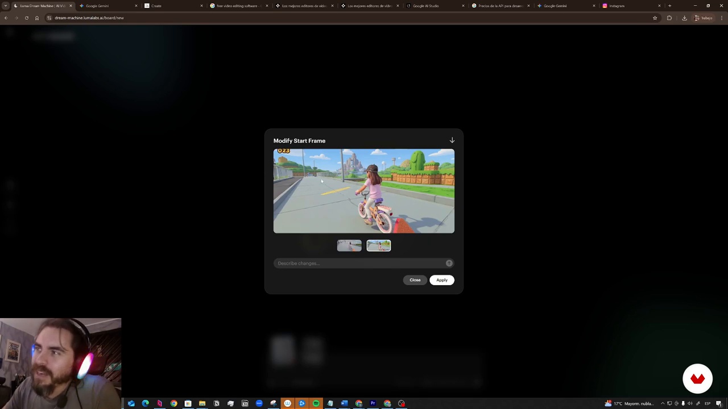Image resolution: width=728 pixels, height=409 pixels.
Task: Click the large start frame preview image
Action: (364, 191)
